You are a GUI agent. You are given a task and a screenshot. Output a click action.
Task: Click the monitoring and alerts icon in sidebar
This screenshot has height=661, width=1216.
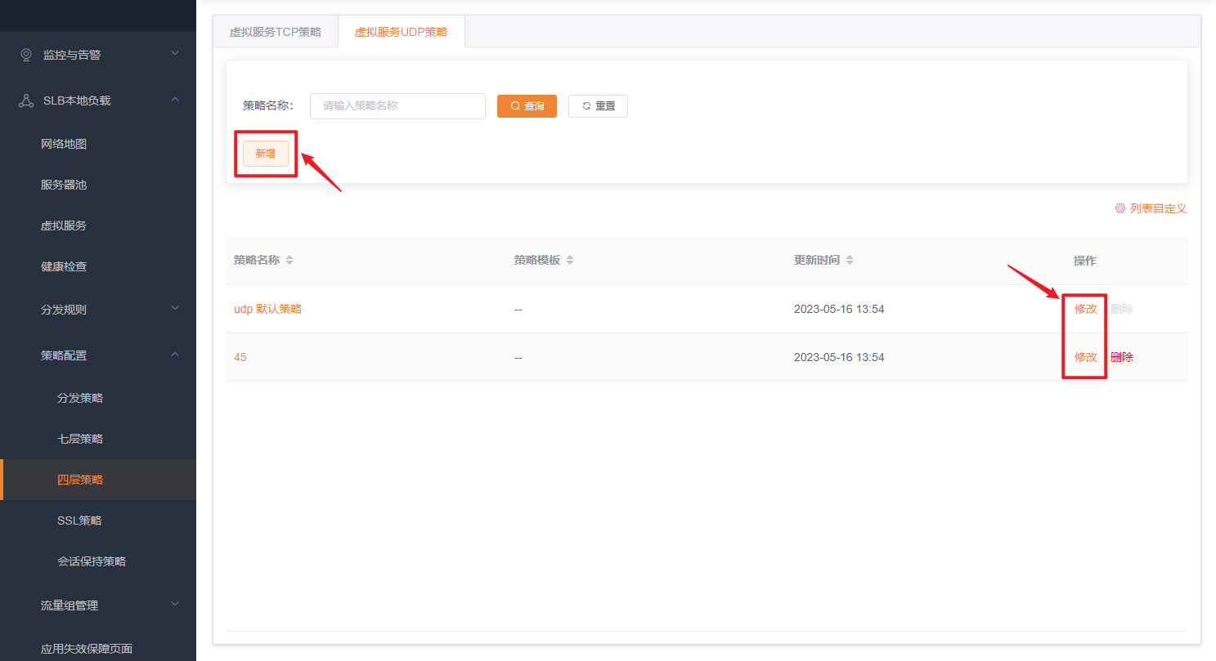tap(26, 55)
